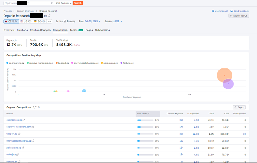Sort by the Traffic column header
Viewport: 257px width, 163px height.
[211, 114]
